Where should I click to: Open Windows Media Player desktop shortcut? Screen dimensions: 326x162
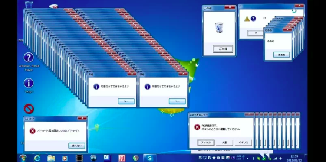click(x=29, y=62)
